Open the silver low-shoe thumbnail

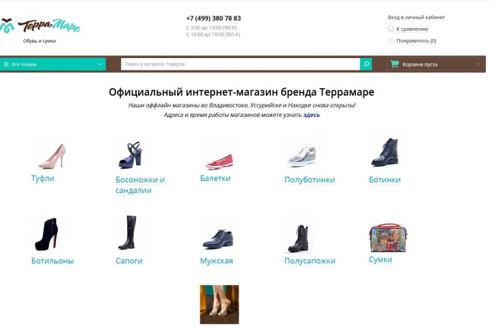(302, 155)
